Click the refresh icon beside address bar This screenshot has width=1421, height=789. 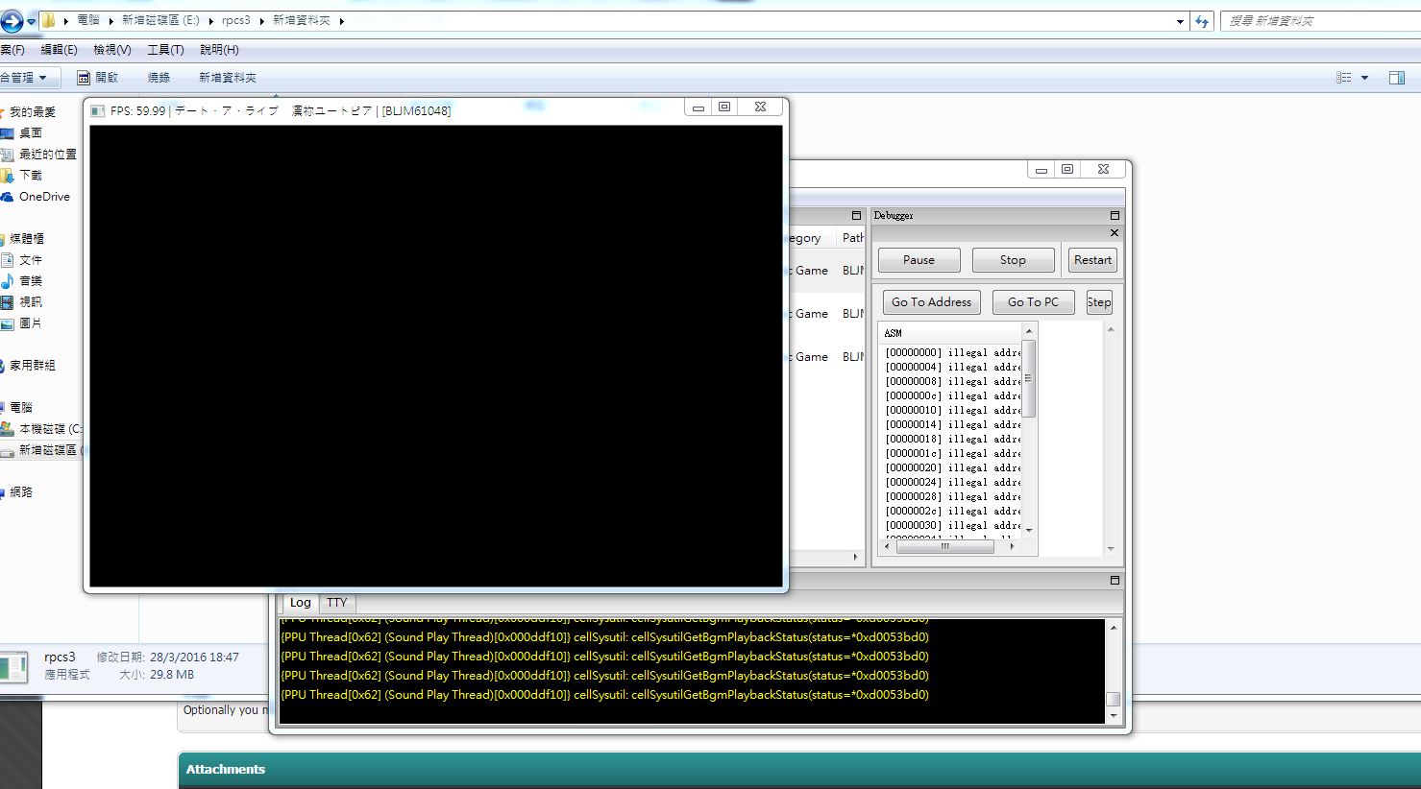tap(1202, 21)
